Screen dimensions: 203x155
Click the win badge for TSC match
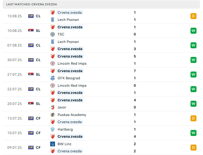click(193, 30)
